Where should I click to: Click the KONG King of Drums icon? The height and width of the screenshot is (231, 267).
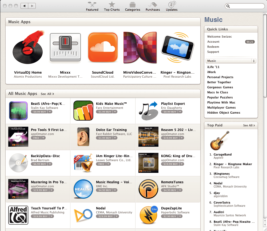click(148, 163)
